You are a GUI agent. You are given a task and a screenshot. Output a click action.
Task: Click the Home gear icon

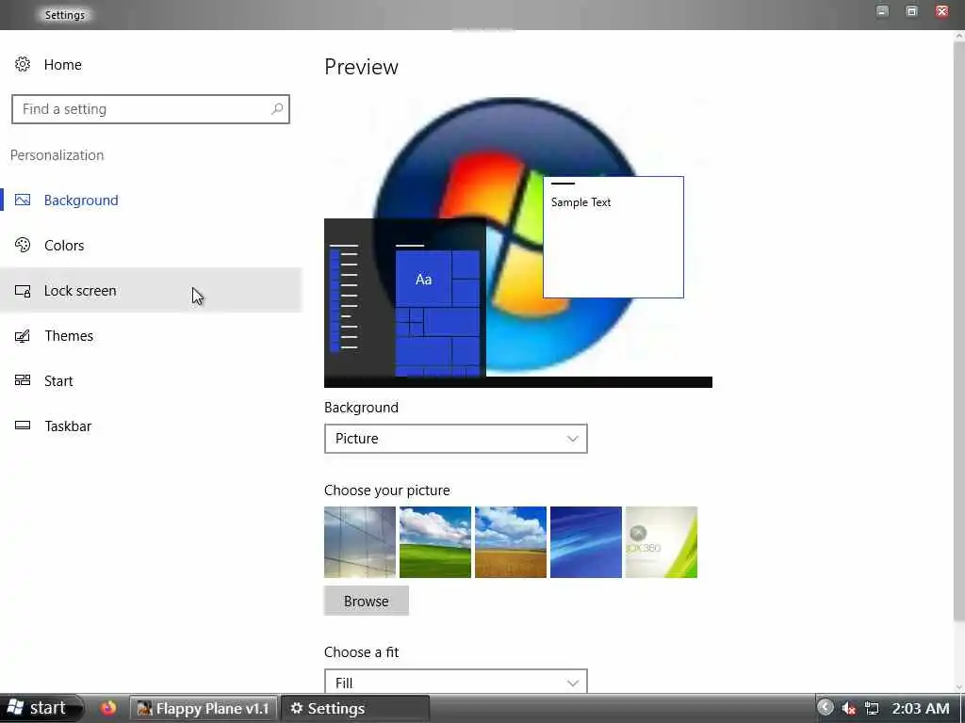pyautogui.click(x=23, y=65)
